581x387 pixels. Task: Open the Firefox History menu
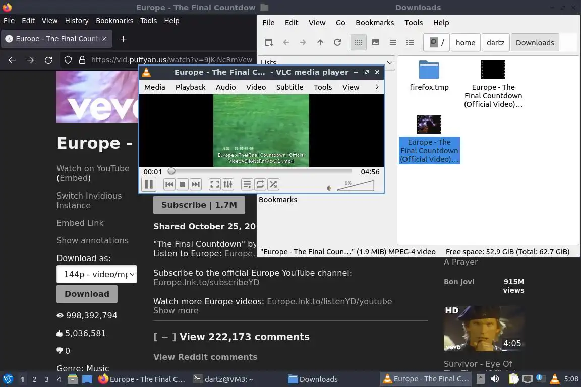77,21
